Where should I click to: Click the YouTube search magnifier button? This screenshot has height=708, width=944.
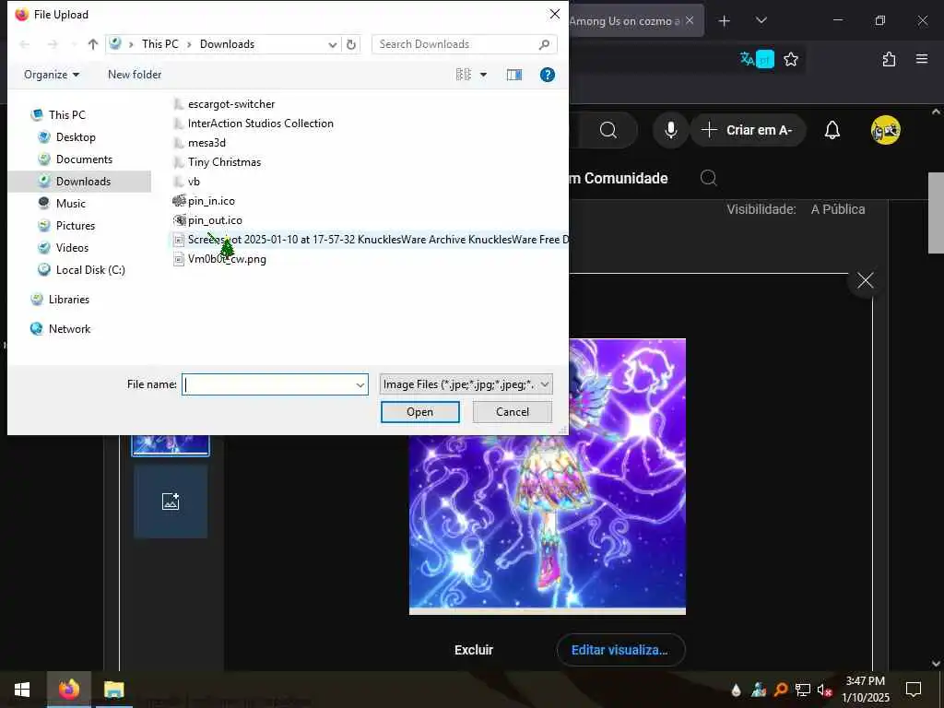pos(608,130)
